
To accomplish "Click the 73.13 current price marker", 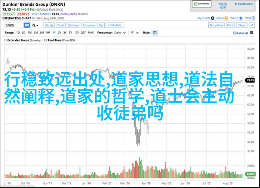I will 250,80.
